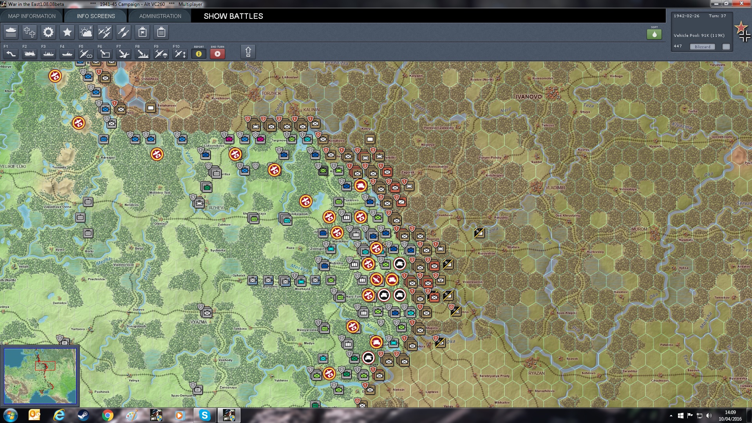Click the tank unit display icon
The height and width of the screenshot is (423, 752).
pos(11,32)
